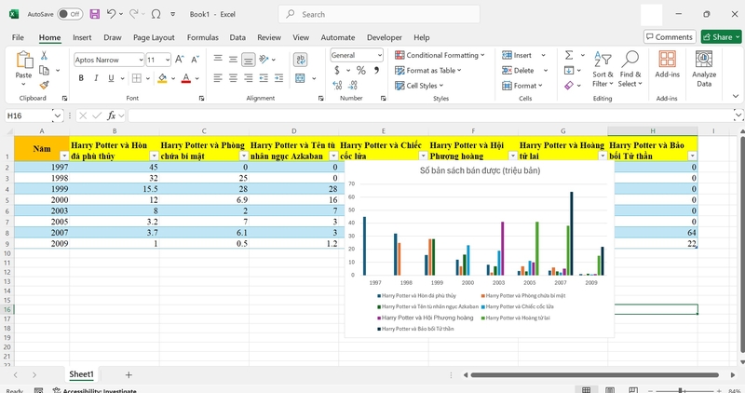Expand Format as Table menu

[x=428, y=71]
